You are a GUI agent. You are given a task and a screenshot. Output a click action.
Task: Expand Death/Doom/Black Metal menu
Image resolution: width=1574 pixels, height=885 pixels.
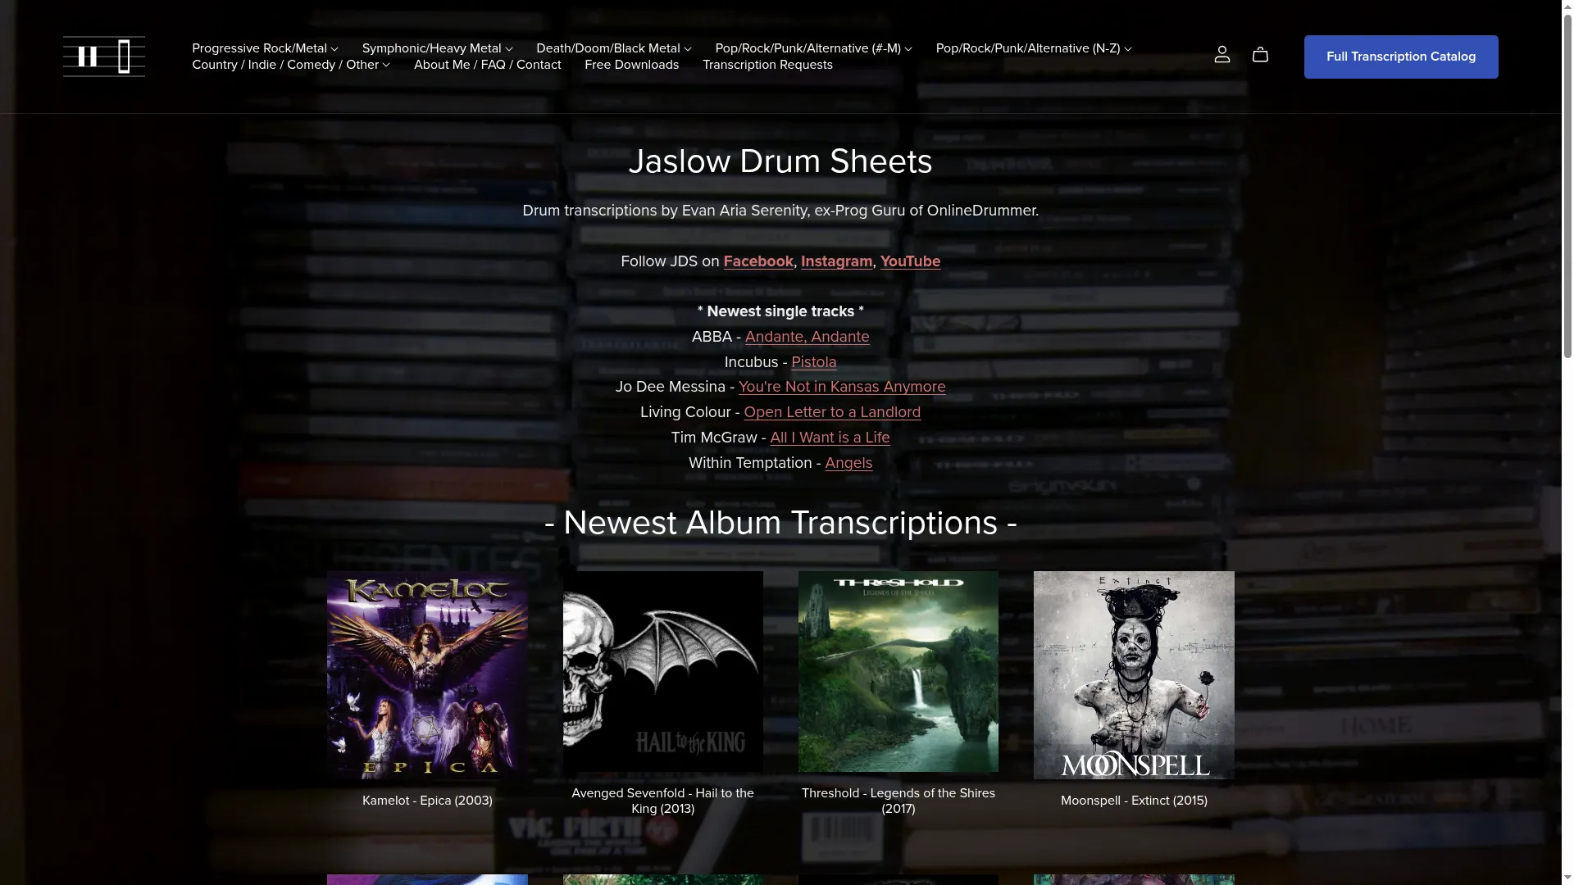point(613,48)
